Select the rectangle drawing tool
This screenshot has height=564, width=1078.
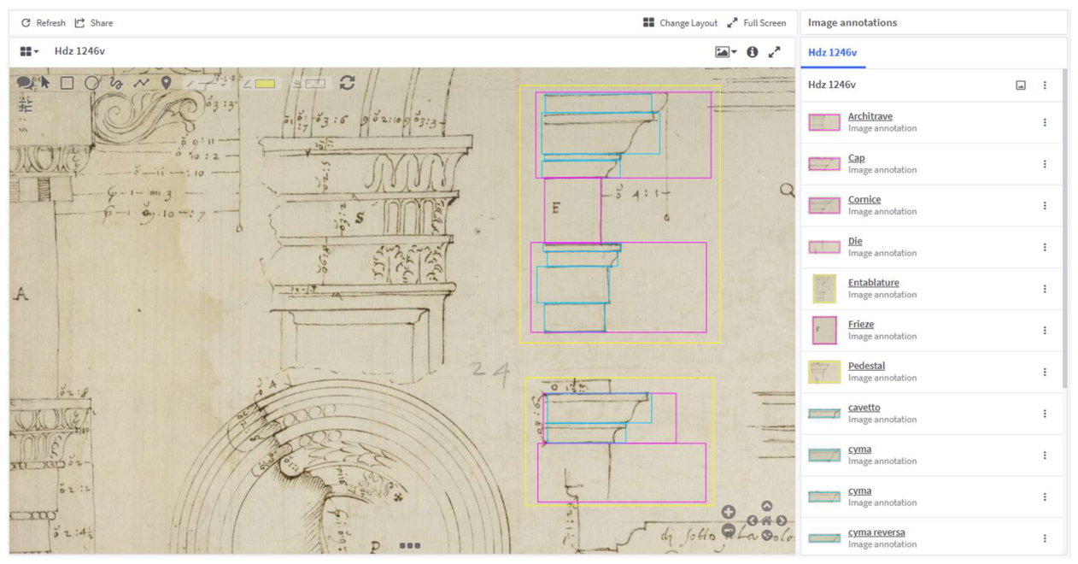(67, 83)
